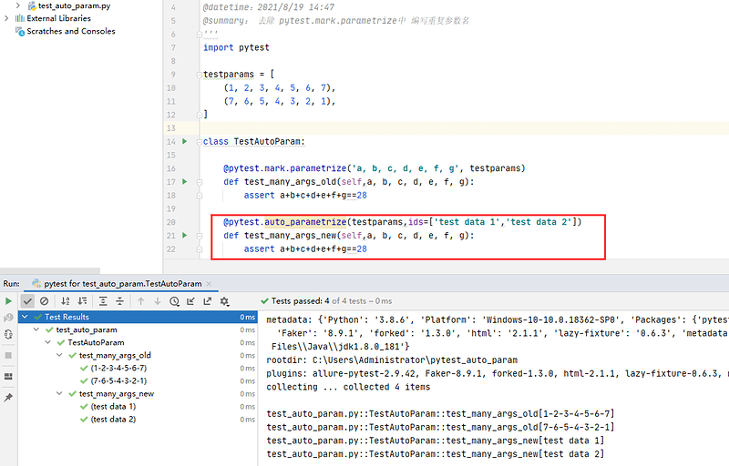Select (7-6-5-4-3-2-1) test result
The image size is (729, 466).
tap(118, 380)
